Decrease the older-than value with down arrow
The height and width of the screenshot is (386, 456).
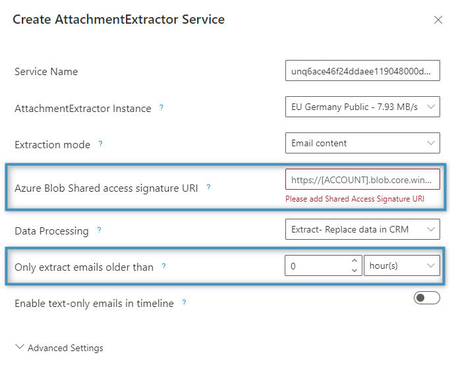(355, 270)
